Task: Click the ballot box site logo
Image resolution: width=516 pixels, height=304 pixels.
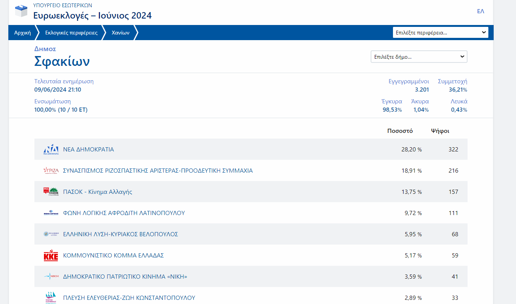Action: click(x=21, y=11)
